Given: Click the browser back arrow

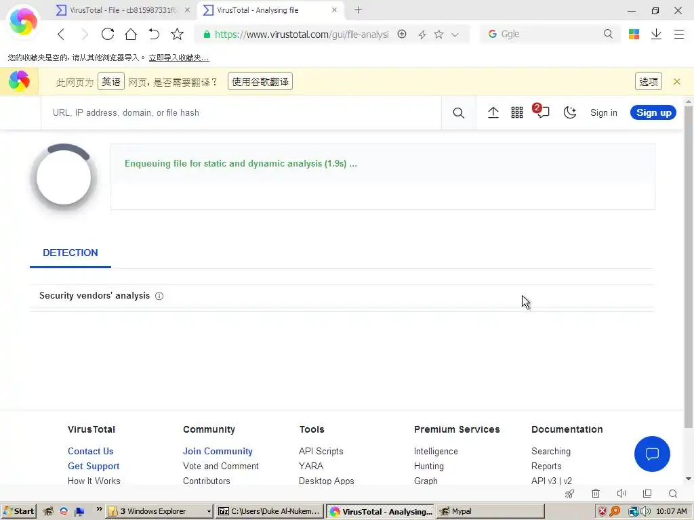Looking at the screenshot, I should tap(62, 34).
